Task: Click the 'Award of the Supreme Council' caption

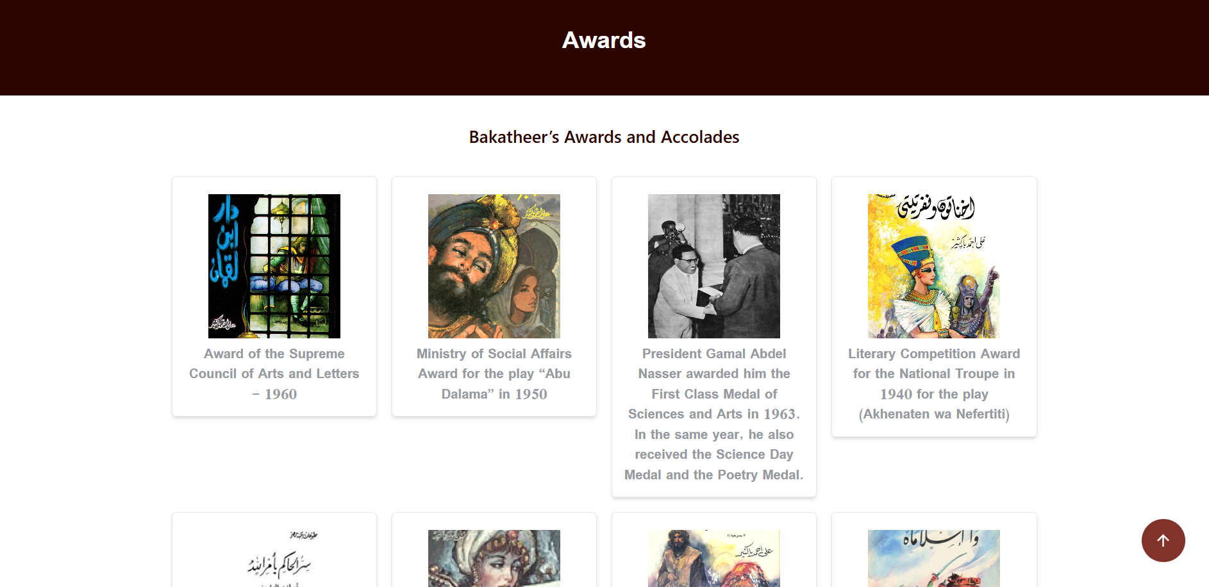Action: (x=274, y=374)
